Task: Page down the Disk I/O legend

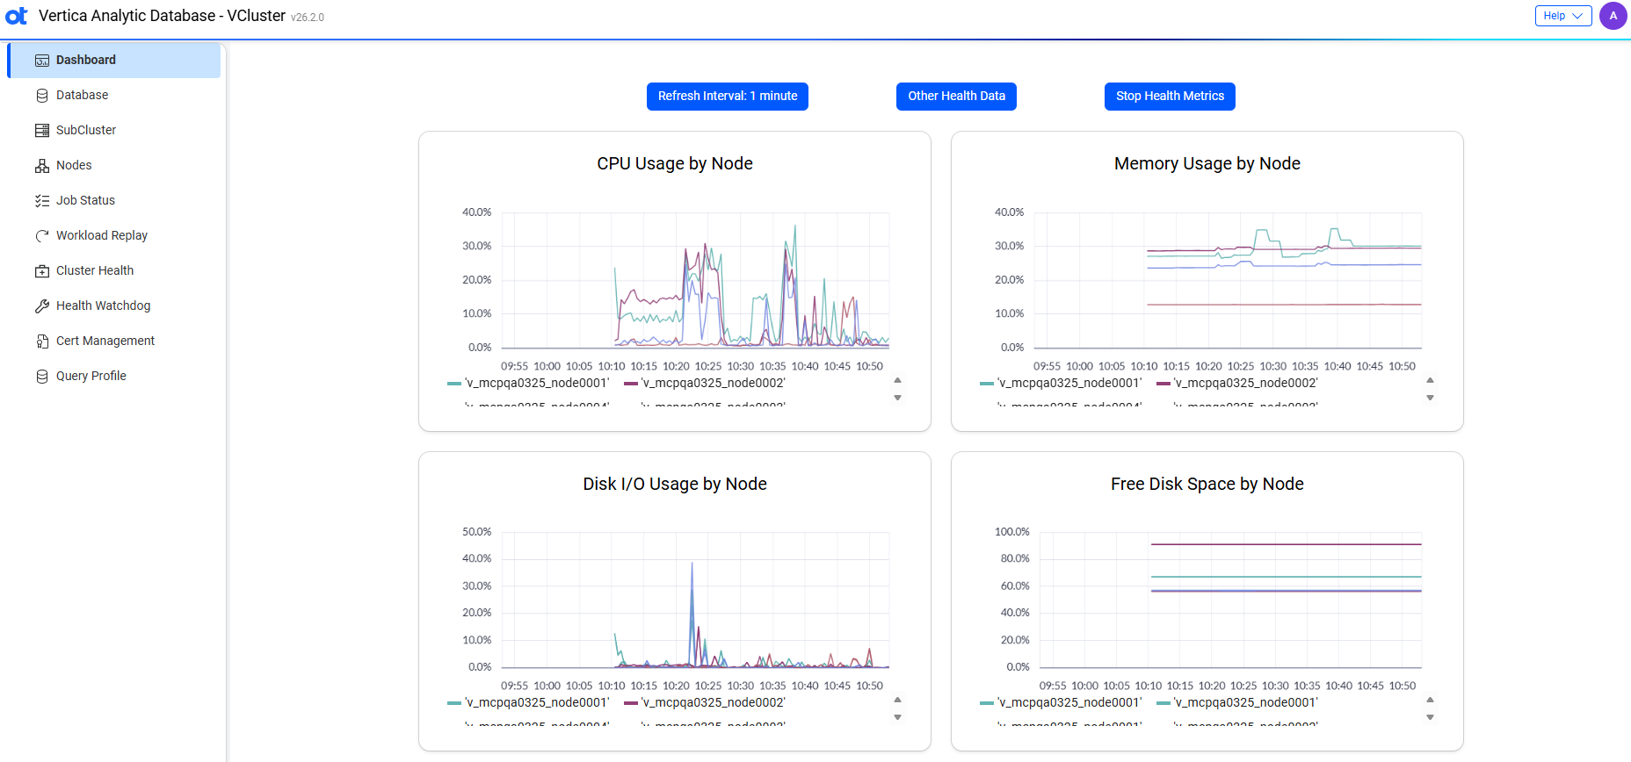Action: (x=897, y=717)
